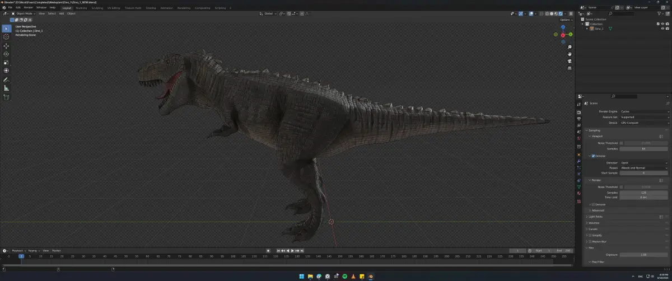
Task: Enable the Simplify checkbox
Action: [590, 235]
